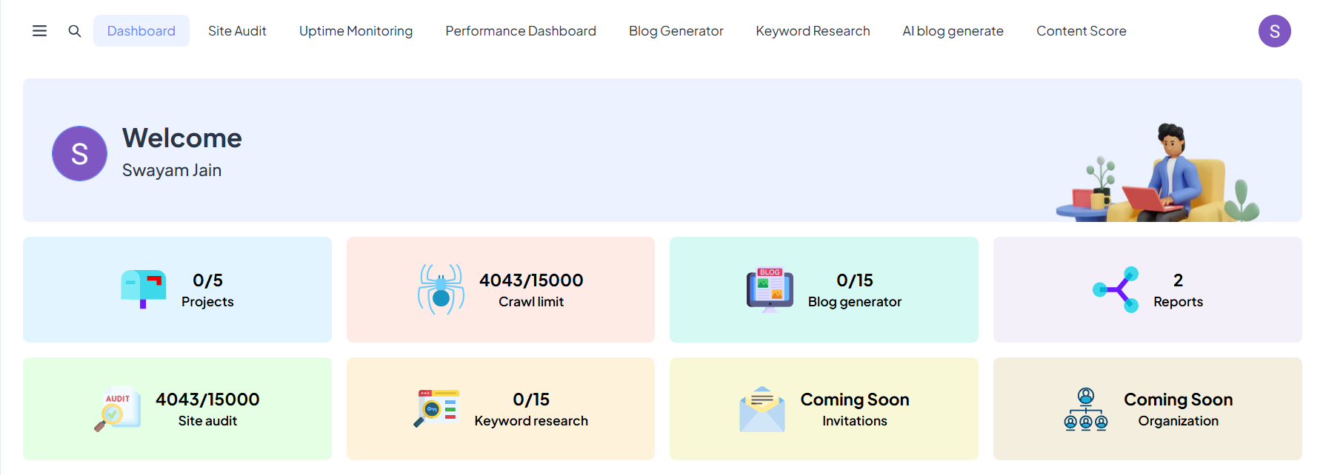Open the AI blog generate tab

953,31
